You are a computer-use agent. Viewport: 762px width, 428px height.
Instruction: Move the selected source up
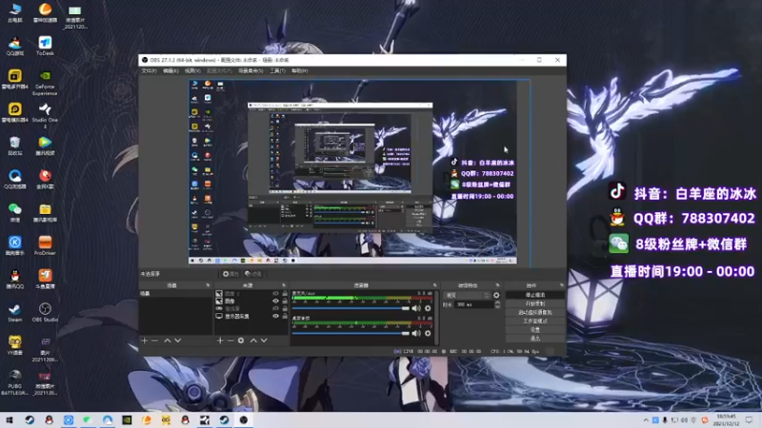pyautogui.click(x=253, y=340)
